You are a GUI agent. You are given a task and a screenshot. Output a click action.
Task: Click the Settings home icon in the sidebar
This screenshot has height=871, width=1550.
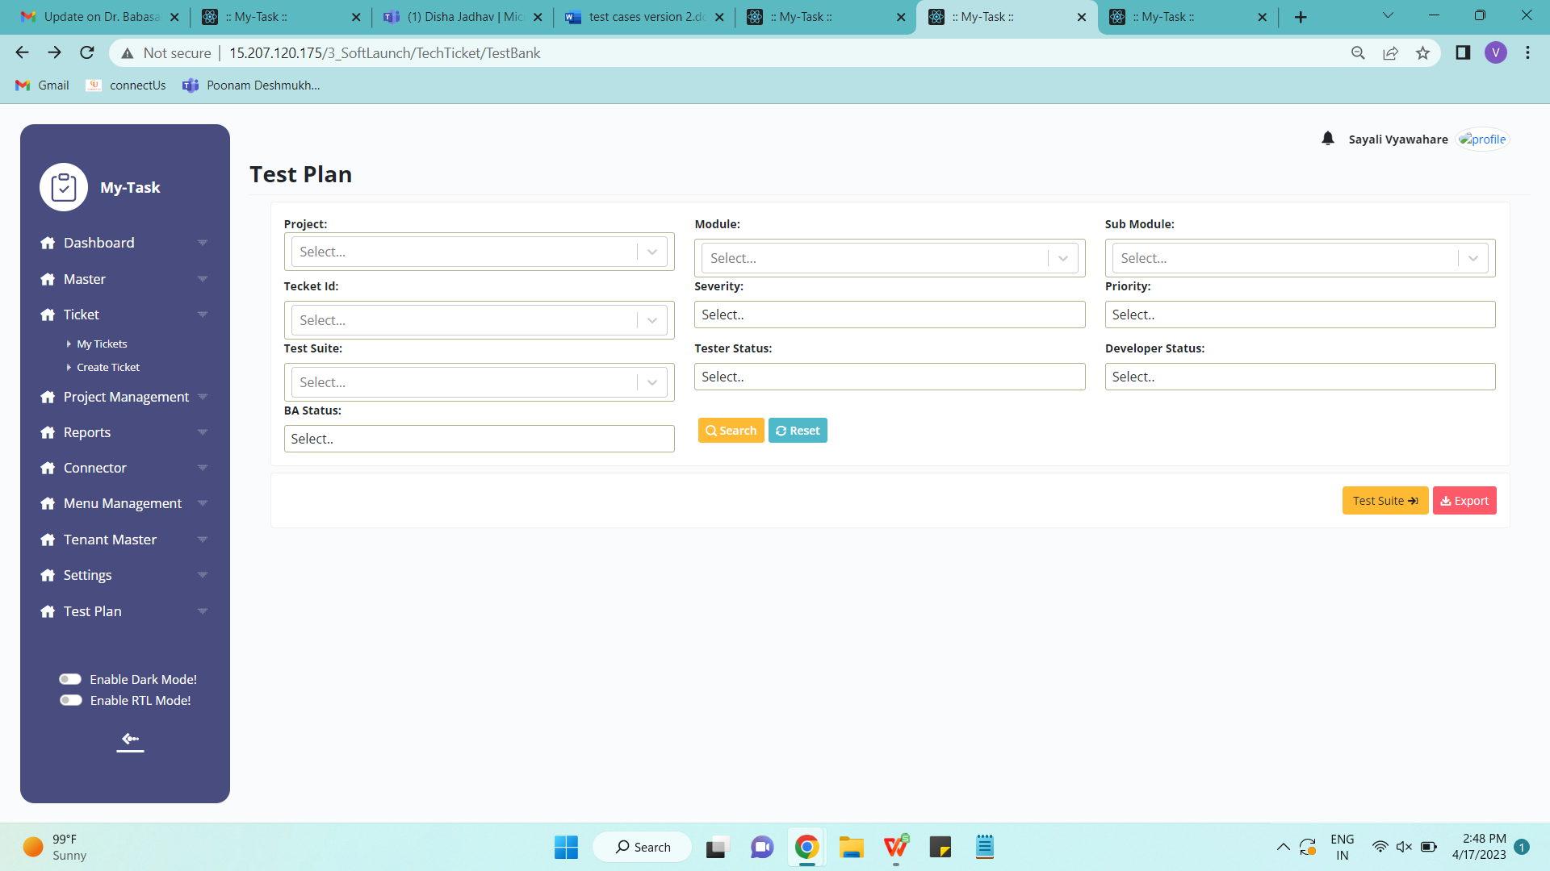pos(48,575)
